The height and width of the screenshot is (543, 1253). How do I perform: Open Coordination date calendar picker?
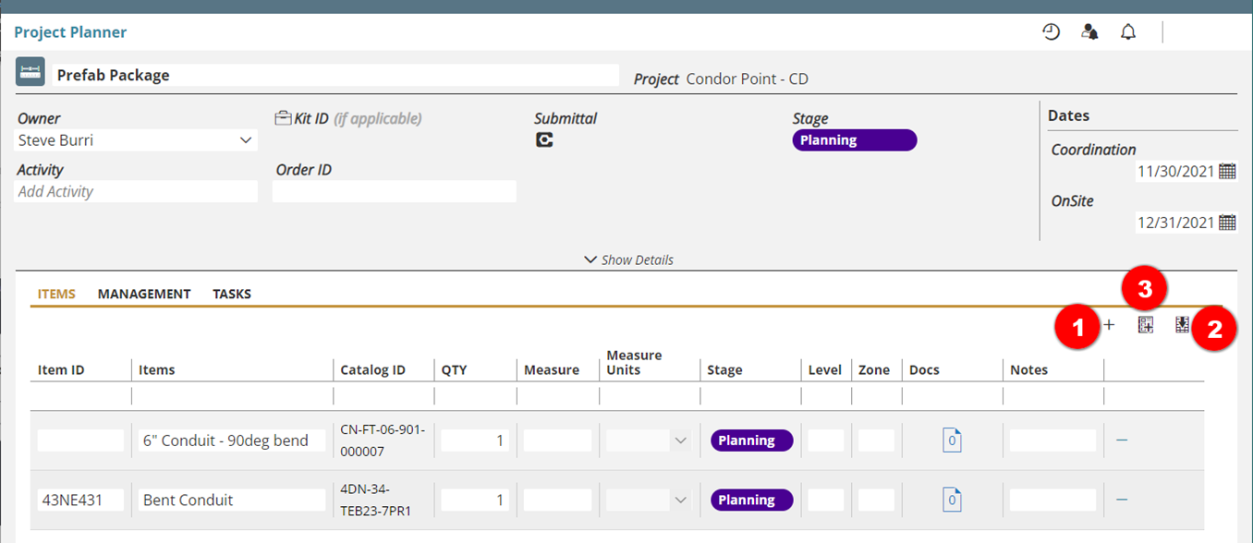(1227, 171)
